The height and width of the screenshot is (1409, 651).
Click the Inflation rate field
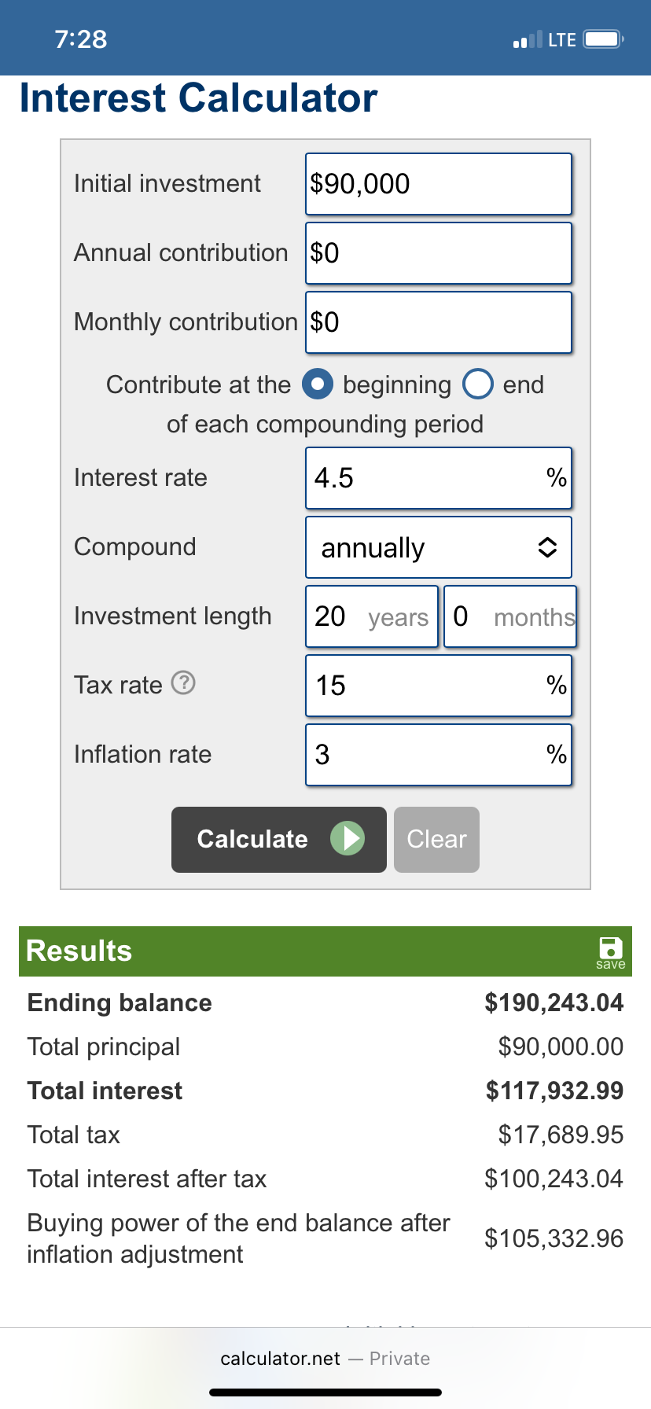point(425,755)
